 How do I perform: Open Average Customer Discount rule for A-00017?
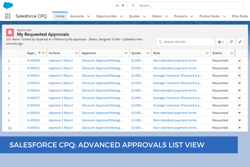point(177,98)
